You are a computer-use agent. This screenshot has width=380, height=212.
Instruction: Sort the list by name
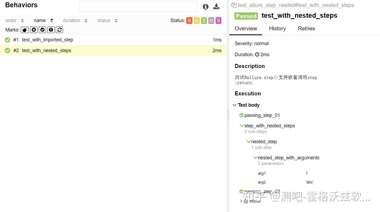(x=40, y=20)
